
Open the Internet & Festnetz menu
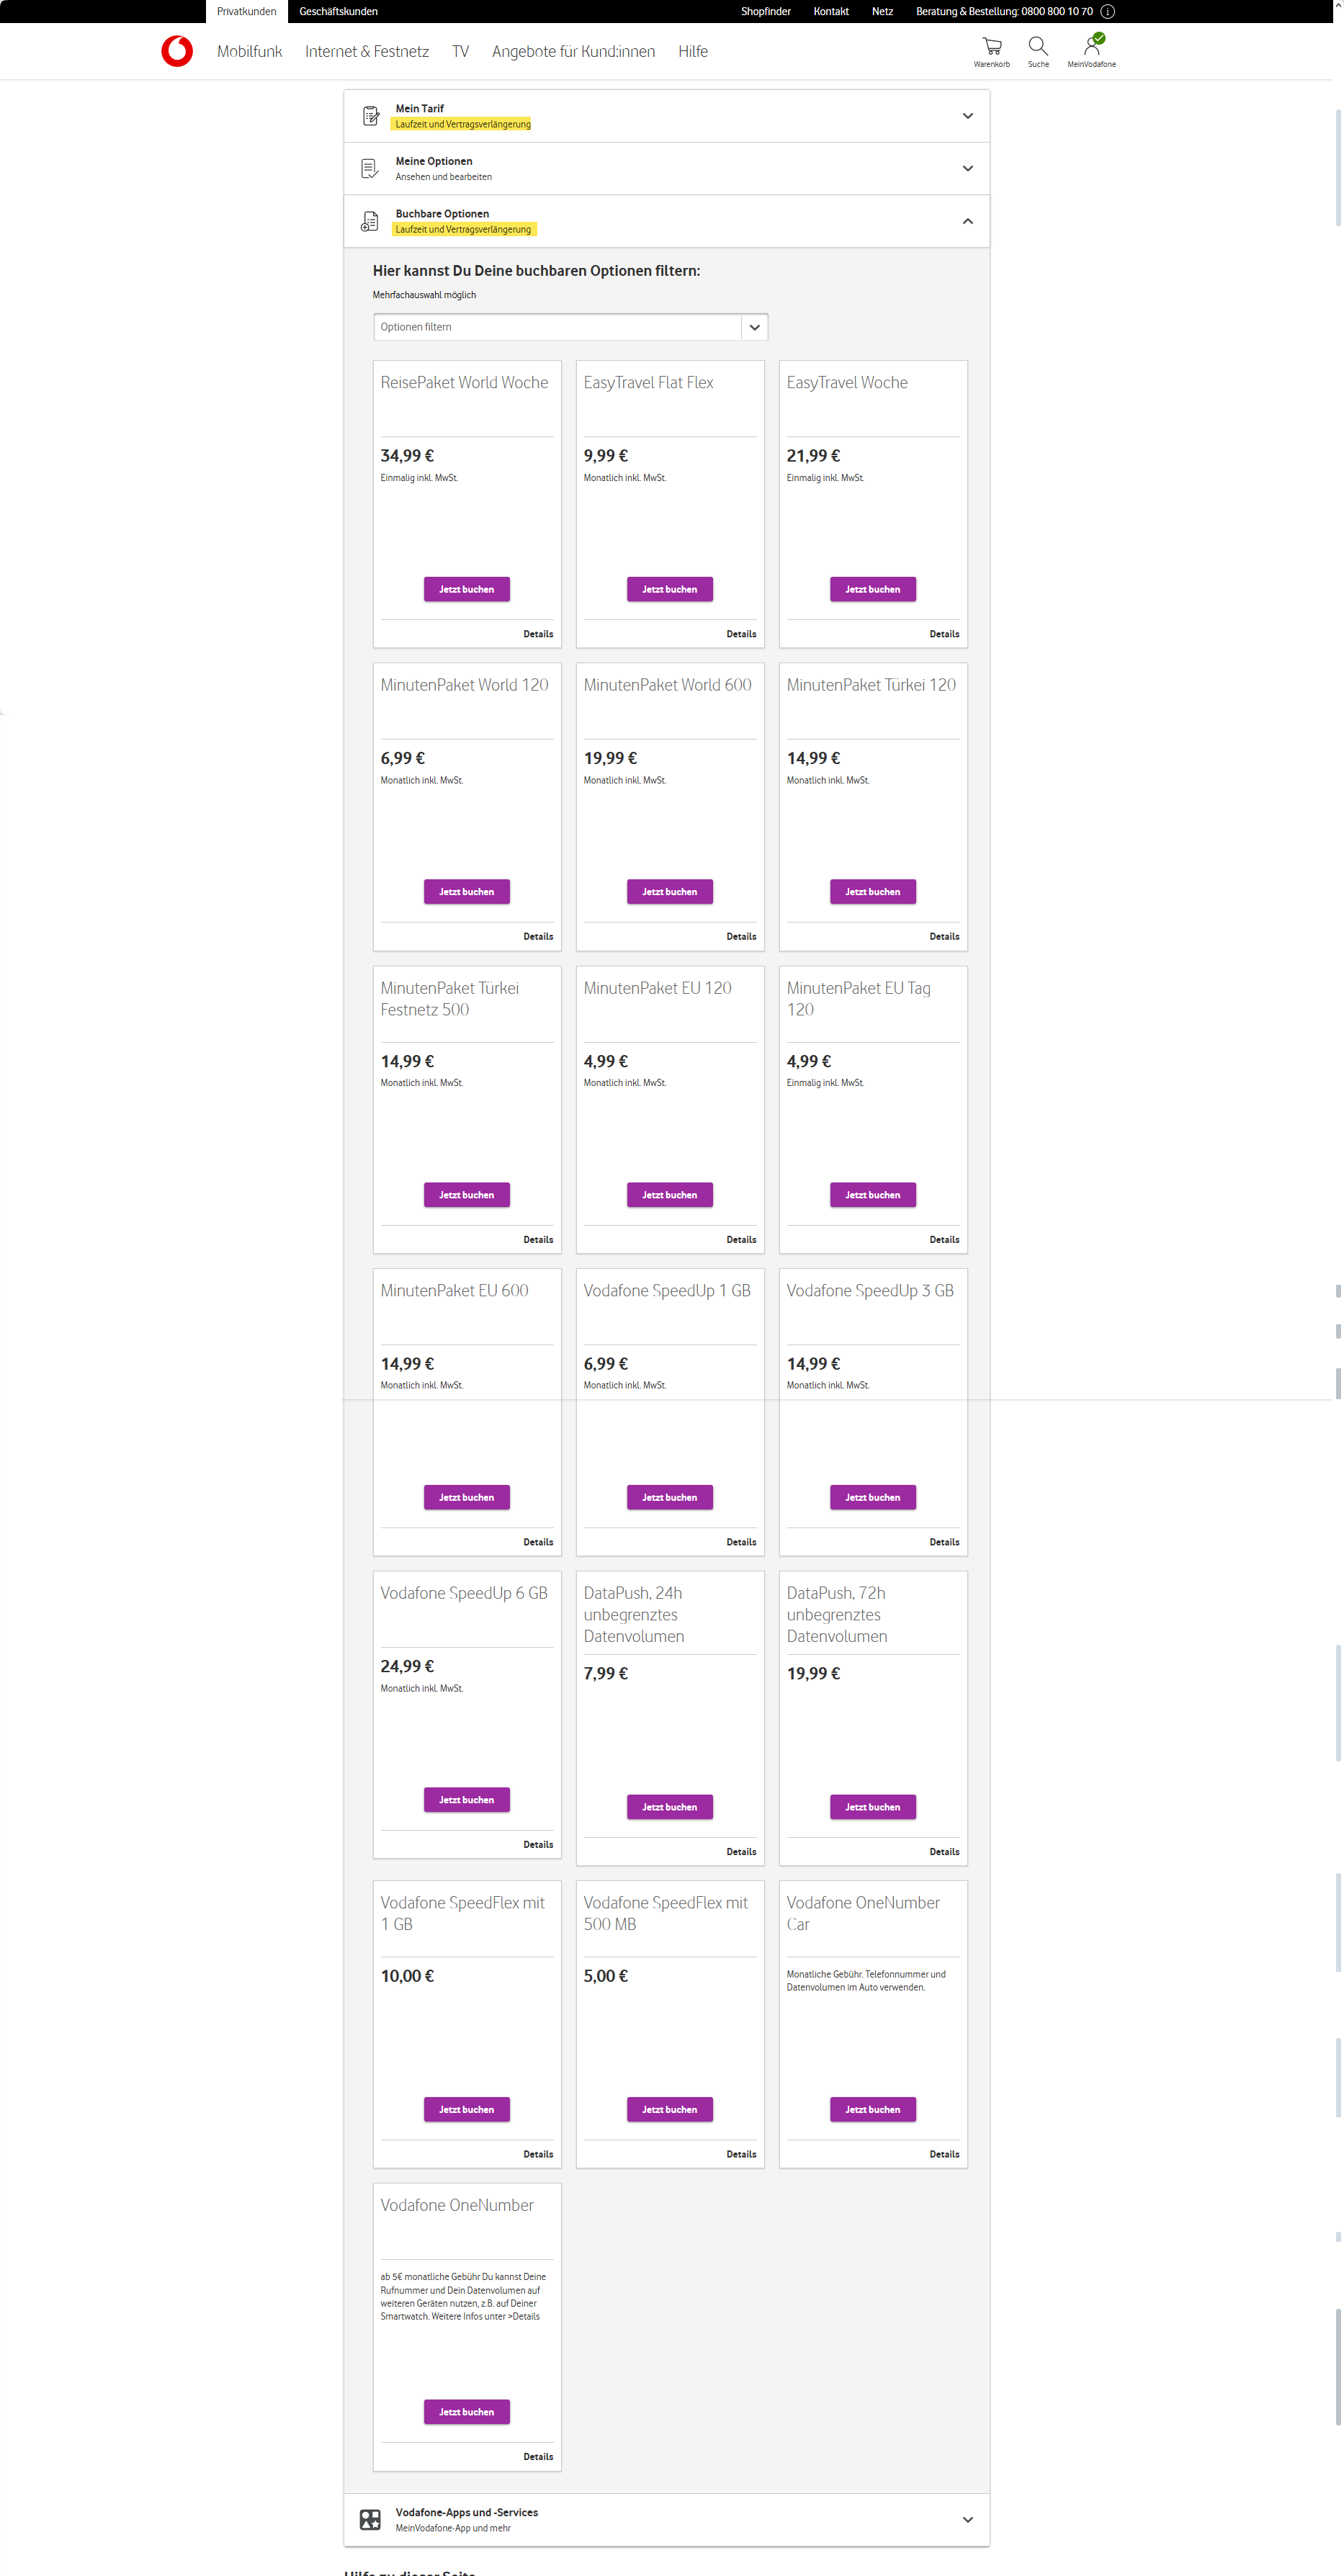pyautogui.click(x=366, y=52)
